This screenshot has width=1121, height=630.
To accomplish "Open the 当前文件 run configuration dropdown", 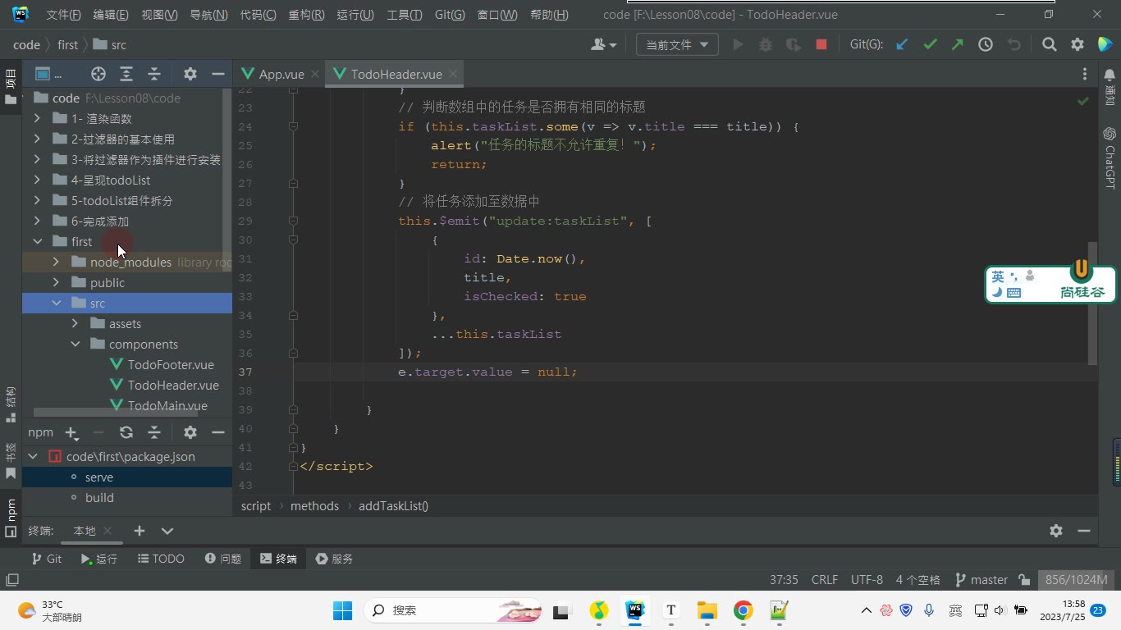I will (x=677, y=45).
